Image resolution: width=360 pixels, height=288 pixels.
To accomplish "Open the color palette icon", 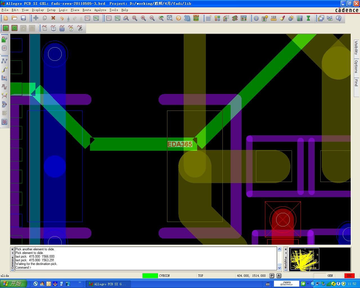I will [217, 18].
